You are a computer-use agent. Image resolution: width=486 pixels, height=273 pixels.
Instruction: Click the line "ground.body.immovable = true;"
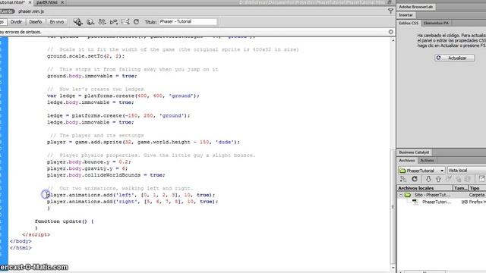coord(92,76)
